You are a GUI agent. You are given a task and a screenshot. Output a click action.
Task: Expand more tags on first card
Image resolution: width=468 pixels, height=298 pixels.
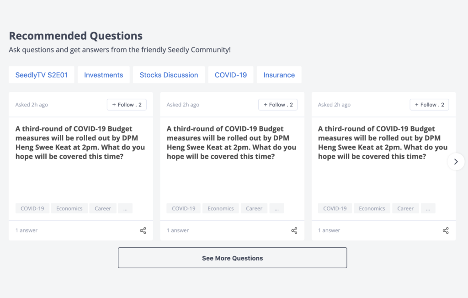[125, 208]
